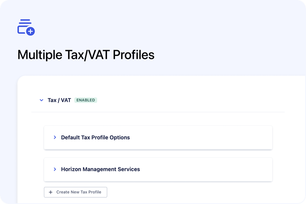Viewport: 306px width, 204px height.
Task: Click the arrow beside Horizon Management Services
Action: pos(55,169)
